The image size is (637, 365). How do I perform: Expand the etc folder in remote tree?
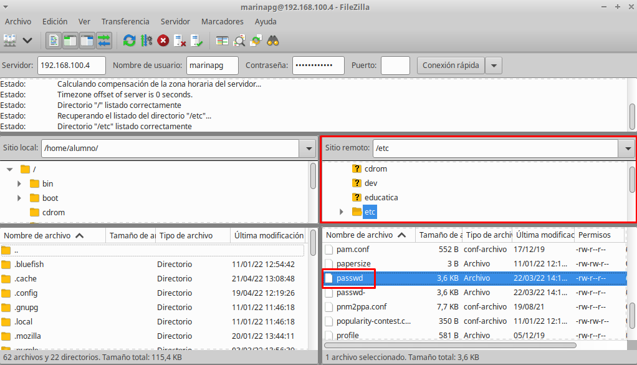(342, 212)
